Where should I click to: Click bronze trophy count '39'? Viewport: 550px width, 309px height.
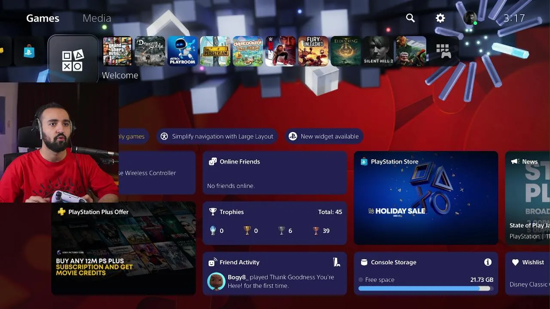pos(326,230)
